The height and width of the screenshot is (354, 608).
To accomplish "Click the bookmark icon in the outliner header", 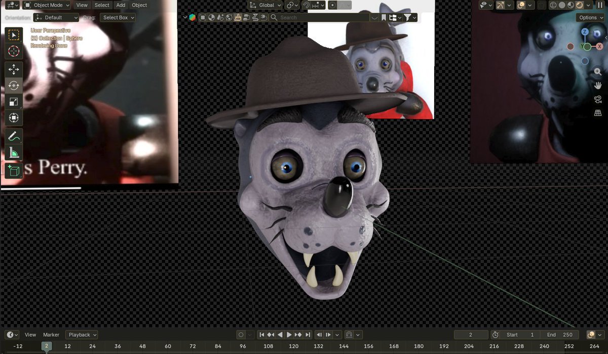I will [384, 17].
